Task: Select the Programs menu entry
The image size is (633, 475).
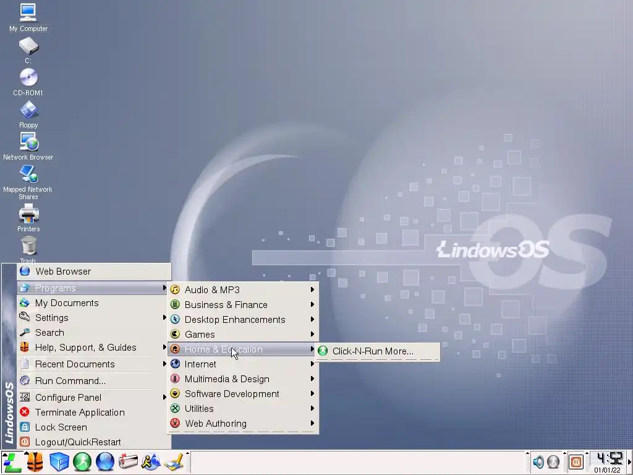Action: click(x=92, y=288)
